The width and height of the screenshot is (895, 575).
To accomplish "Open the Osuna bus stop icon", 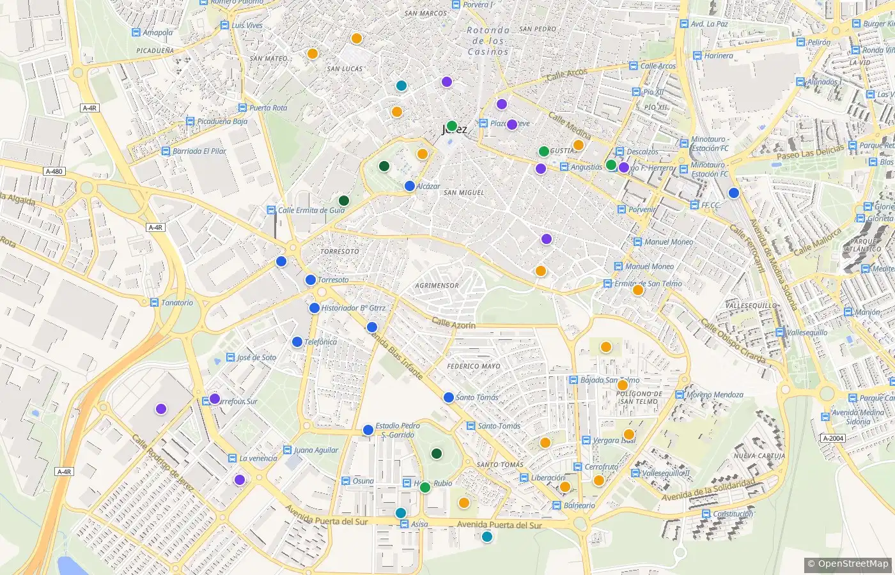I will [x=346, y=481].
